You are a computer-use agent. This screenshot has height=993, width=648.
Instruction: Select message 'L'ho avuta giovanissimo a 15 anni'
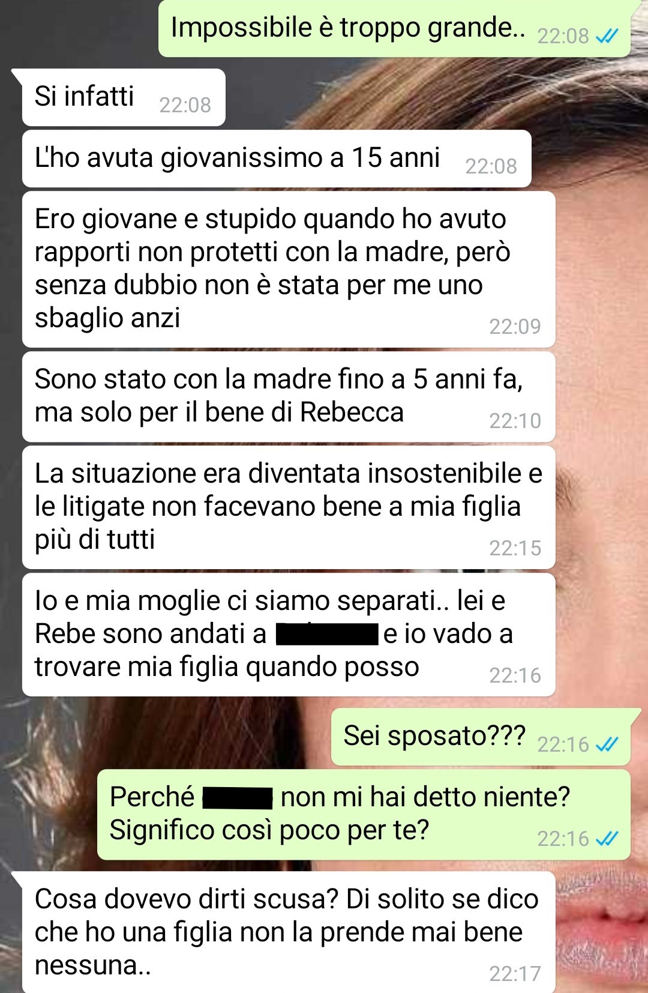pos(277,158)
